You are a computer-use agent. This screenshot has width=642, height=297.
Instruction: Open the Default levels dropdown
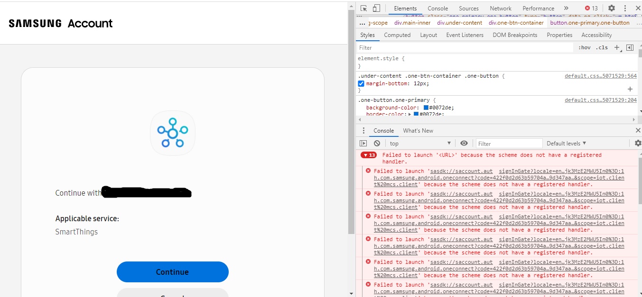pos(567,144)
